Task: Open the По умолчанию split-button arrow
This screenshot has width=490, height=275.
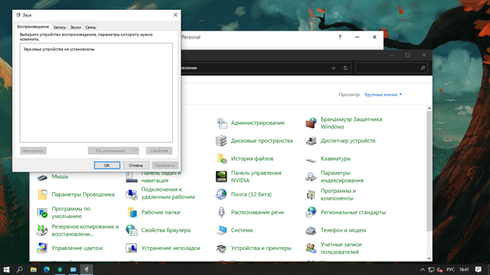Action: tap(136, 150)
